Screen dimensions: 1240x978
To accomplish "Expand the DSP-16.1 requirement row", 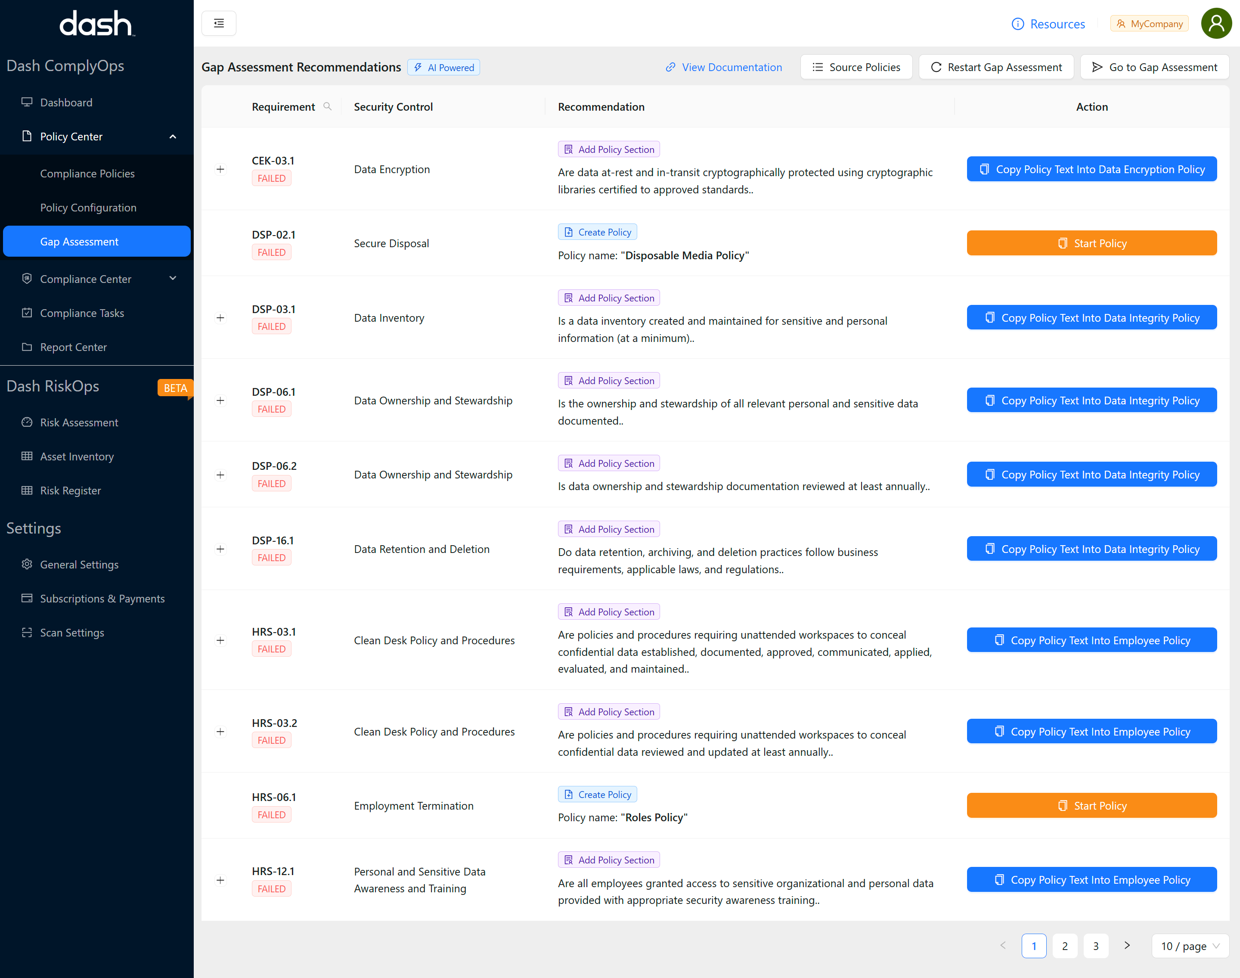I will pos(220,549).
